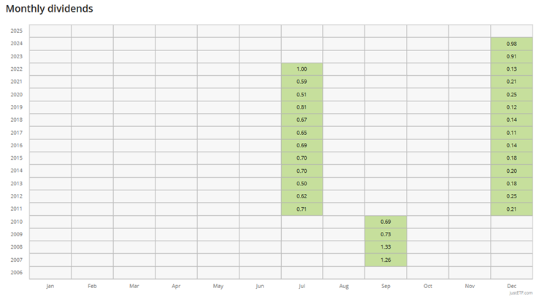Click the Monthly dividends chart title
The image size is (536, 299).
(x=50, y=9)
